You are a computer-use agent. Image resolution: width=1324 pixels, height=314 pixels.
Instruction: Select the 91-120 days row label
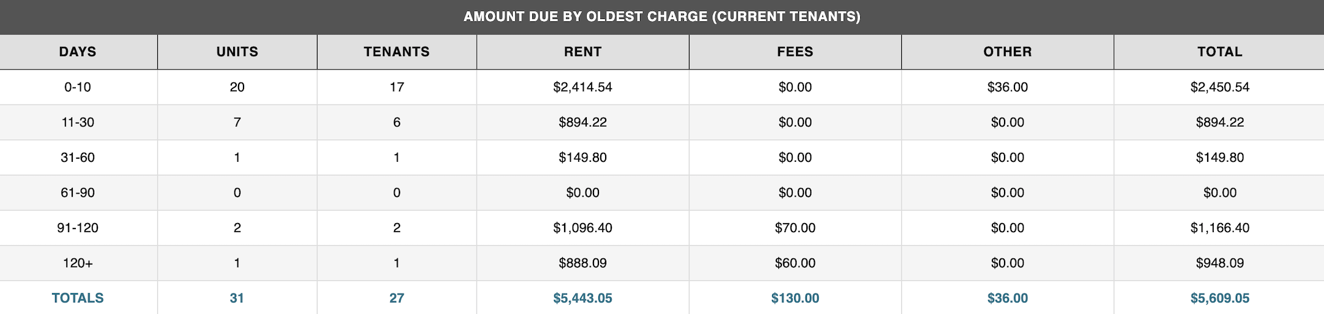click(x=78, y=228)
